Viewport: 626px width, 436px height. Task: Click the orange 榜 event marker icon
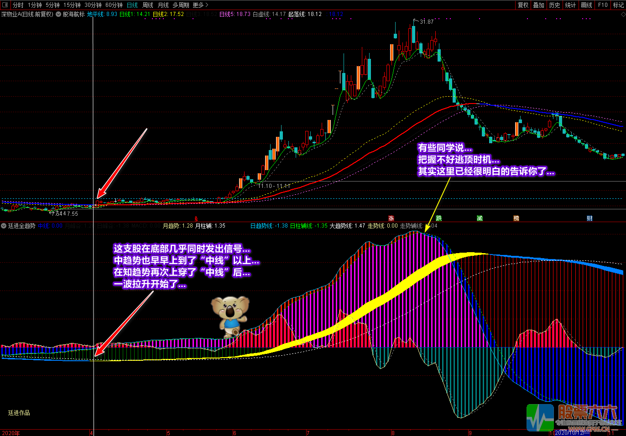click(516, 218)
